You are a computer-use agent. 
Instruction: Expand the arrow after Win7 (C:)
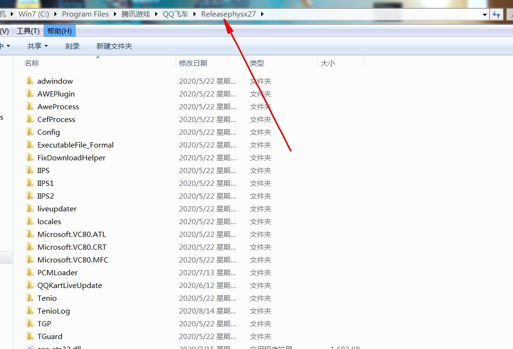click(55, 14)
